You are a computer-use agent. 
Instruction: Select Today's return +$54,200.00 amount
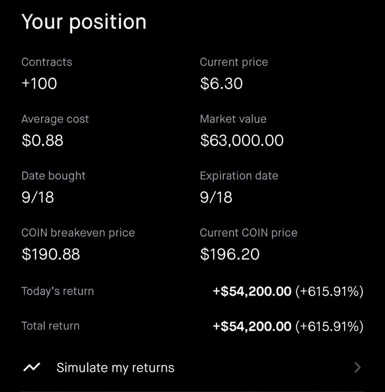coord(252,291)
